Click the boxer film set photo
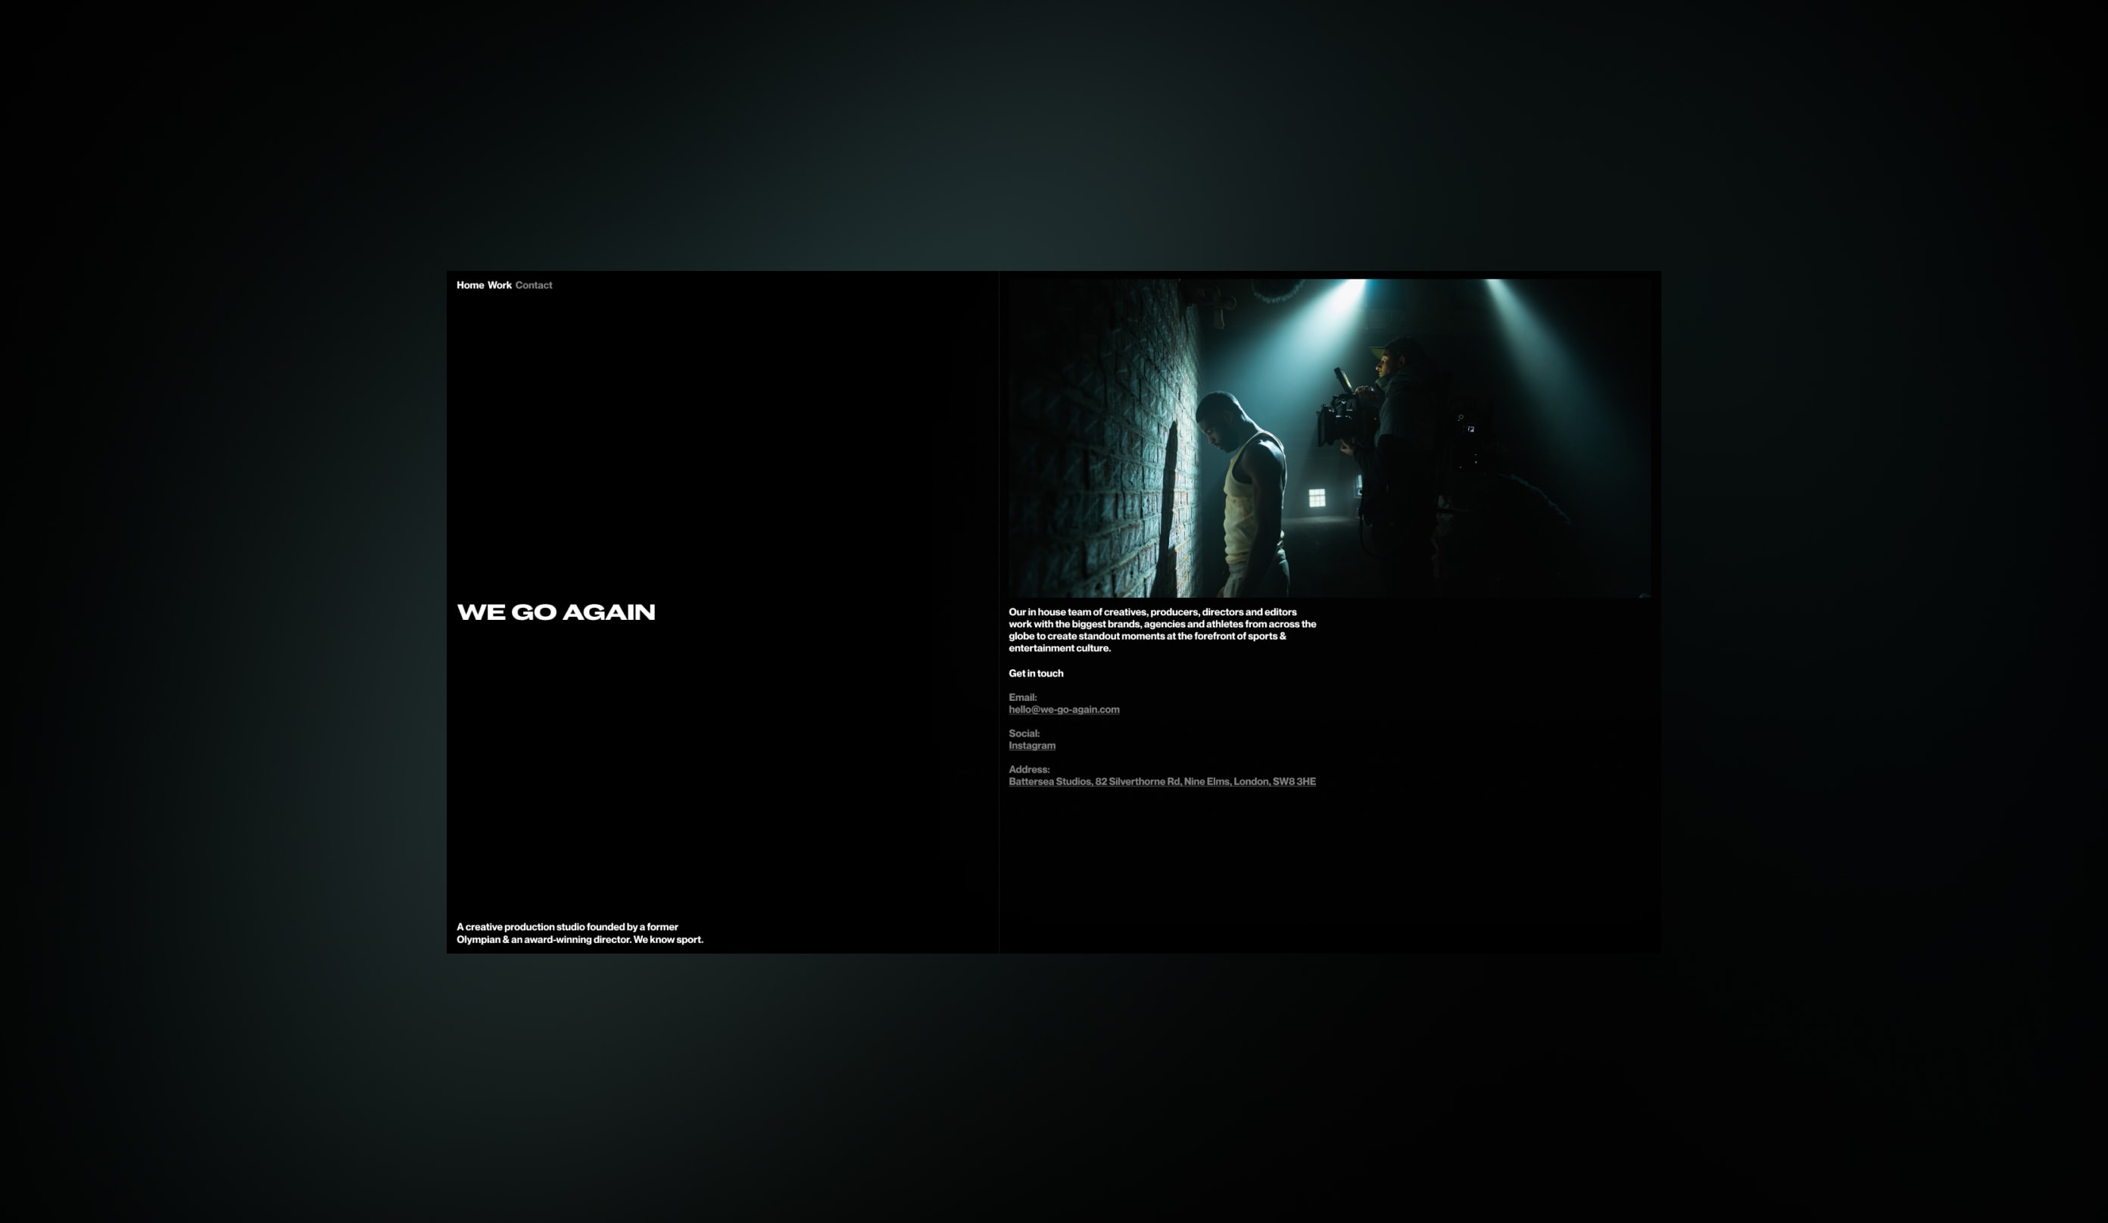The image size is (2108, 1223). (x=1329, y=438)
